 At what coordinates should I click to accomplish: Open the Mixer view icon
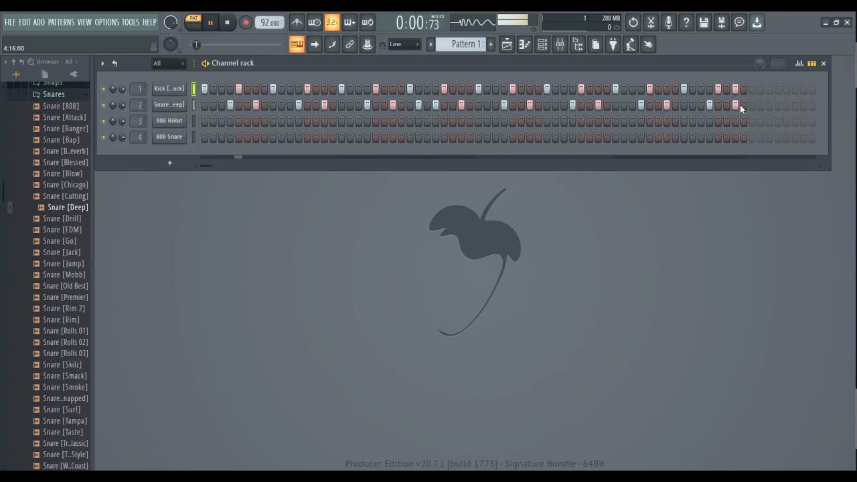click(560, 45)
